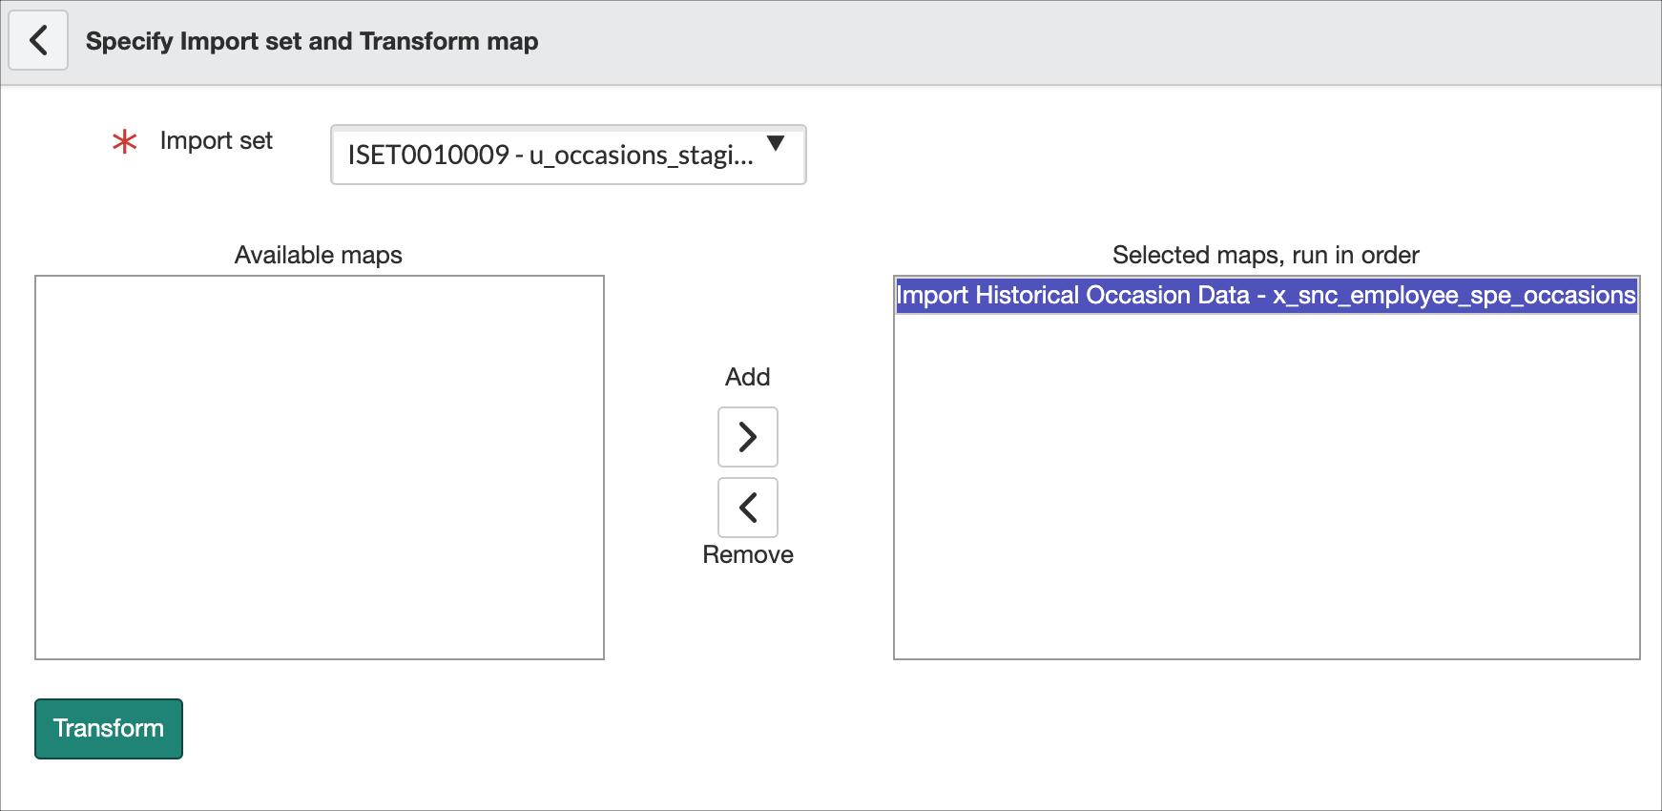
Task: Click the back arrow button
Action: pyautogui.click(x=38, y=40)
